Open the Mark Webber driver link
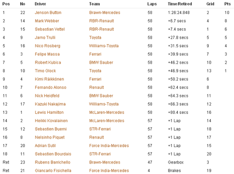The height and width of the screenshot is (174, 234). 47,21
